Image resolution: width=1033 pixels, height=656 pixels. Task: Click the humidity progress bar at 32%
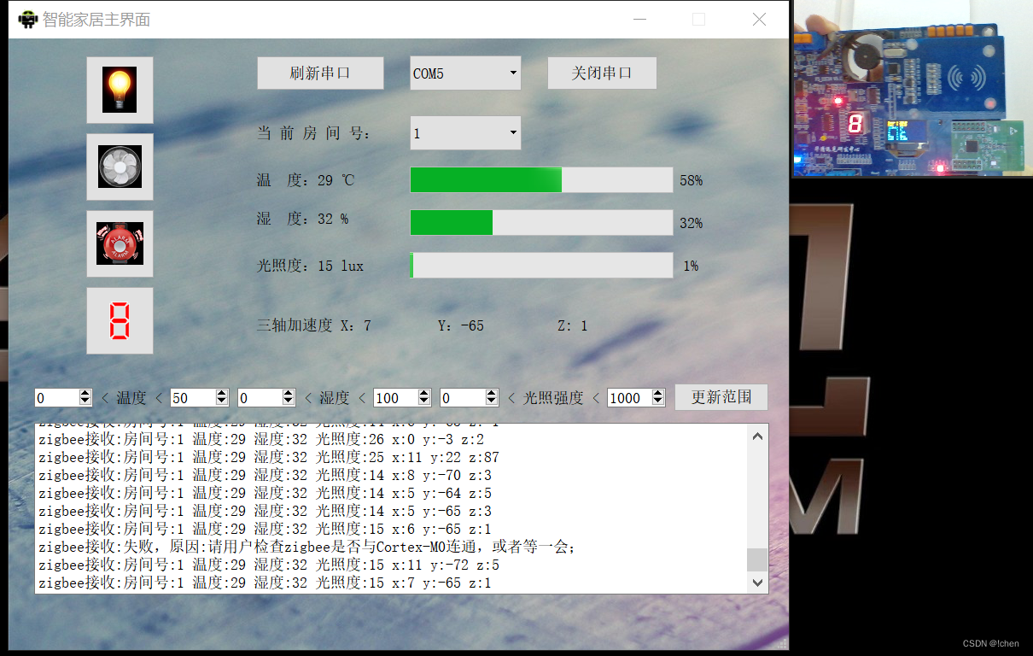point(541,223)
